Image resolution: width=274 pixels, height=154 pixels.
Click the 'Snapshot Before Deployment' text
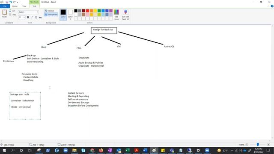point(83,106)
